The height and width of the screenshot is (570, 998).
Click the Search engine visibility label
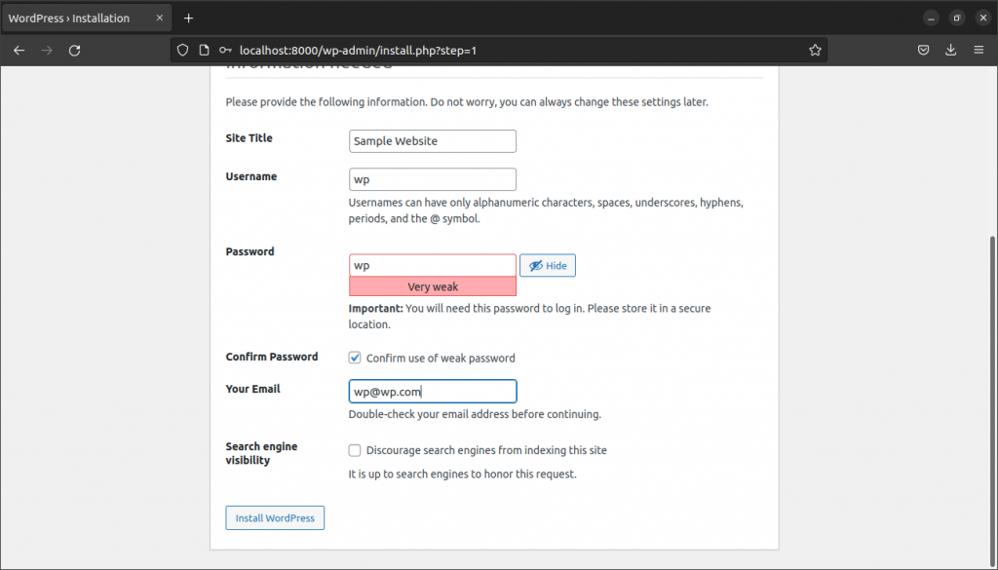(261, 453)
